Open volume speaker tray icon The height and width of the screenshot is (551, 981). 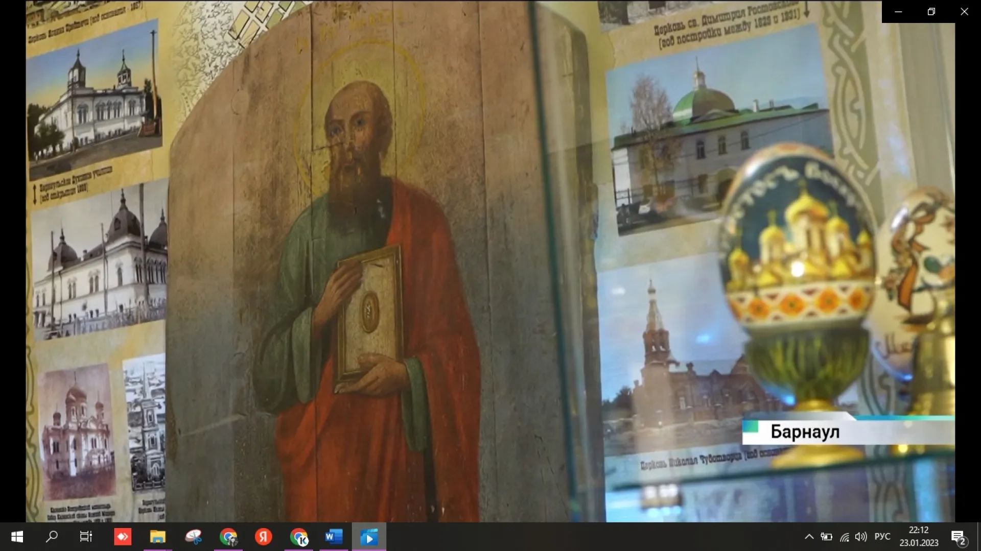tap(861, 537)
